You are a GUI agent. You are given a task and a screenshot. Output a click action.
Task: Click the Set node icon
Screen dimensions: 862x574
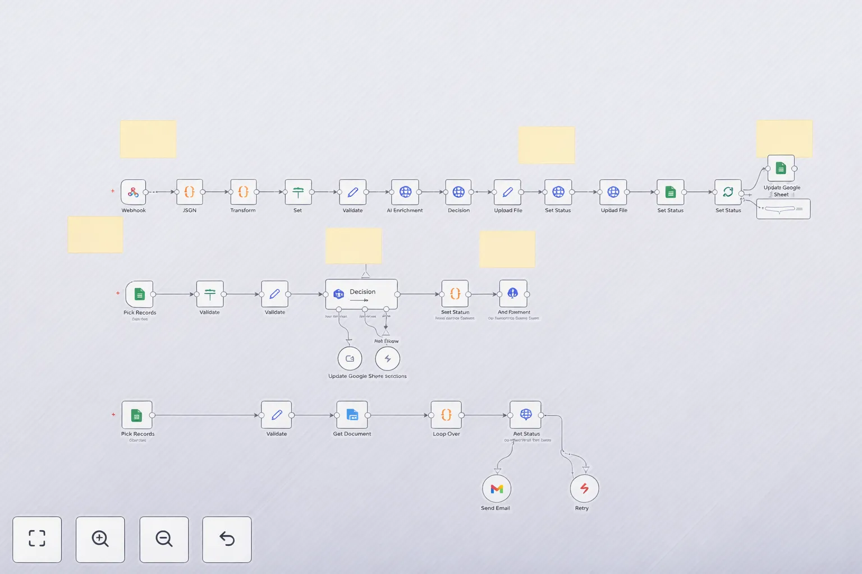(x=298, y=192)
